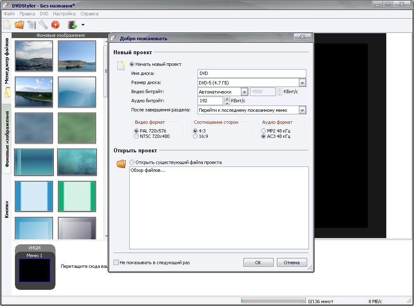414x306 pixels.
Task: Click the 8 МБ/с status bar entry
Action: (375, 301)
